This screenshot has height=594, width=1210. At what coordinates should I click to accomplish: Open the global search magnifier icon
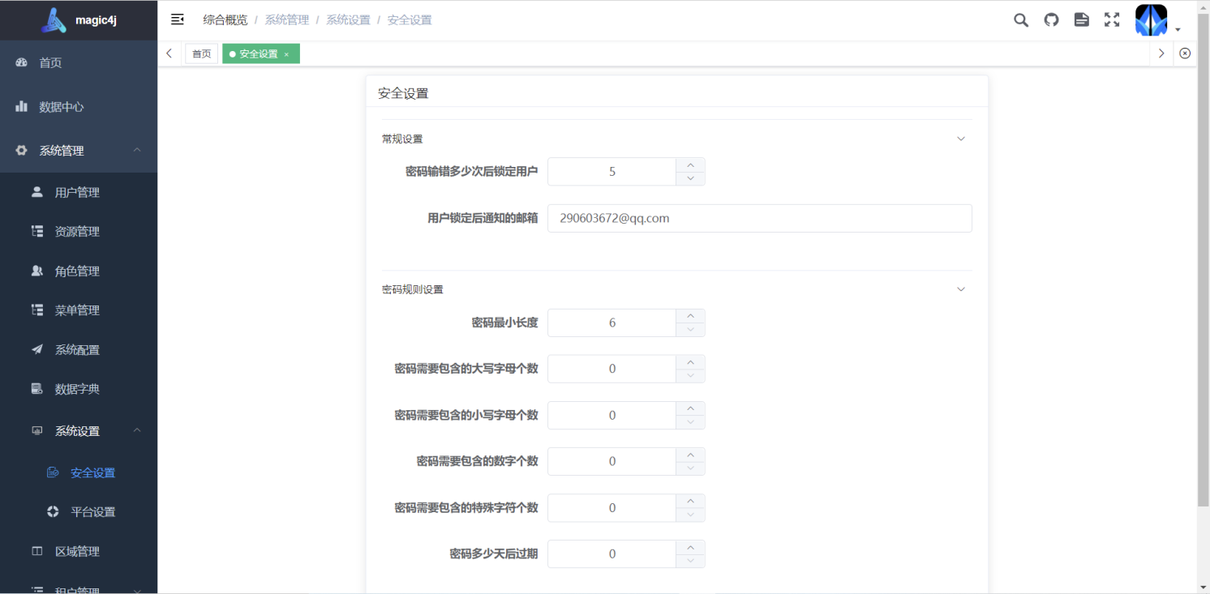pyautogui.click(x=1020, y=19)
